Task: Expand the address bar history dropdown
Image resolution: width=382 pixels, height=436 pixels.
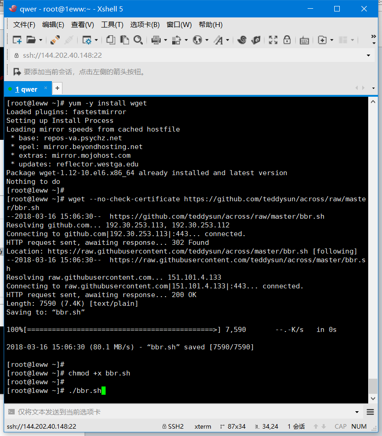Action: coord(368,55)
